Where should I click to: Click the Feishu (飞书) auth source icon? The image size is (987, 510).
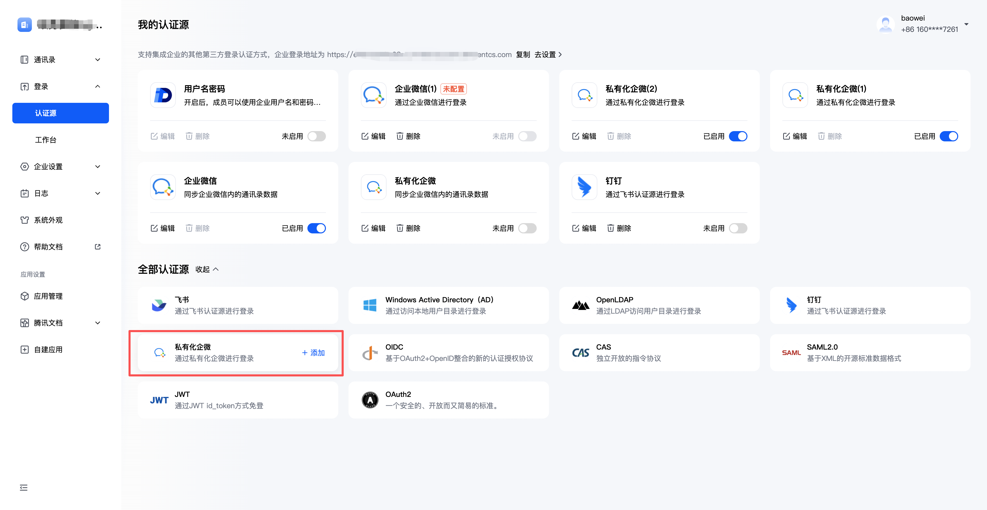159,305
